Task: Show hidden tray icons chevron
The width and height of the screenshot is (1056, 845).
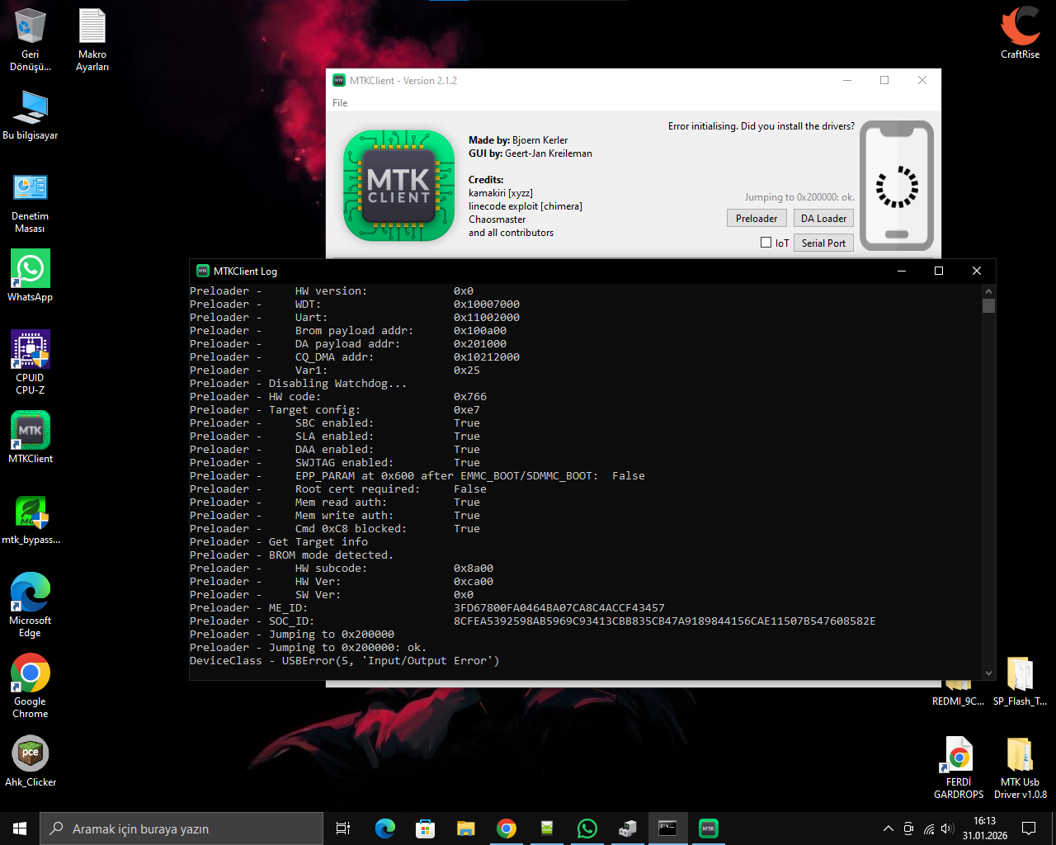Action: [888, 828]
